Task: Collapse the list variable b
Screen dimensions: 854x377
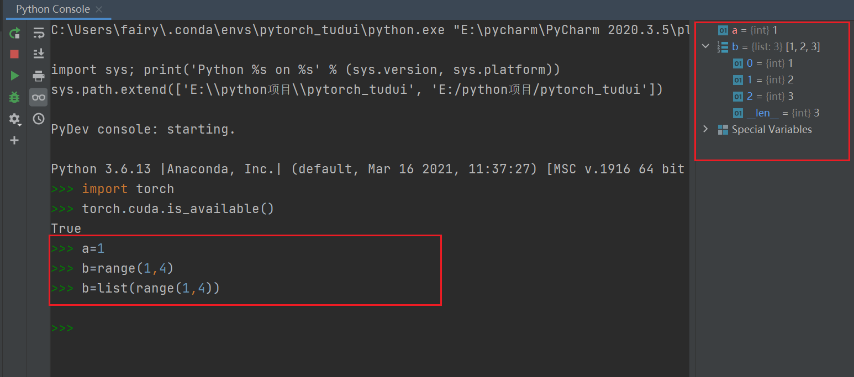Action: (705, 46)
